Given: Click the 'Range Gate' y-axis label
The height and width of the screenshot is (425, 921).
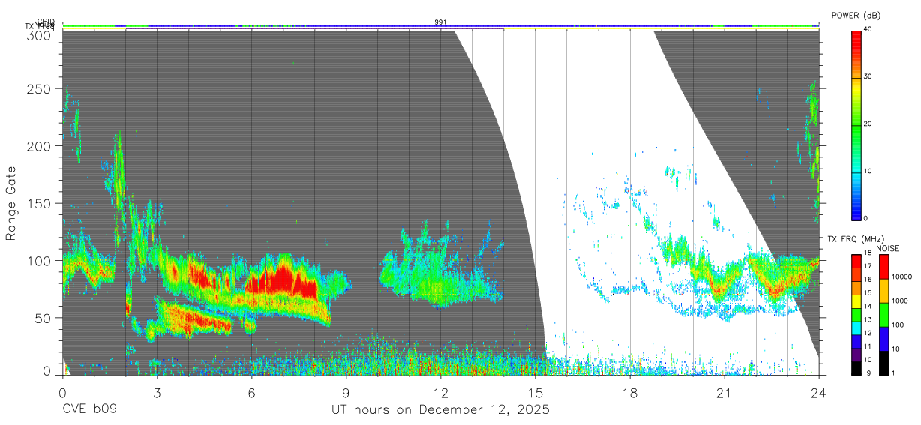Looking at the screenshot, I should point(10,204).
